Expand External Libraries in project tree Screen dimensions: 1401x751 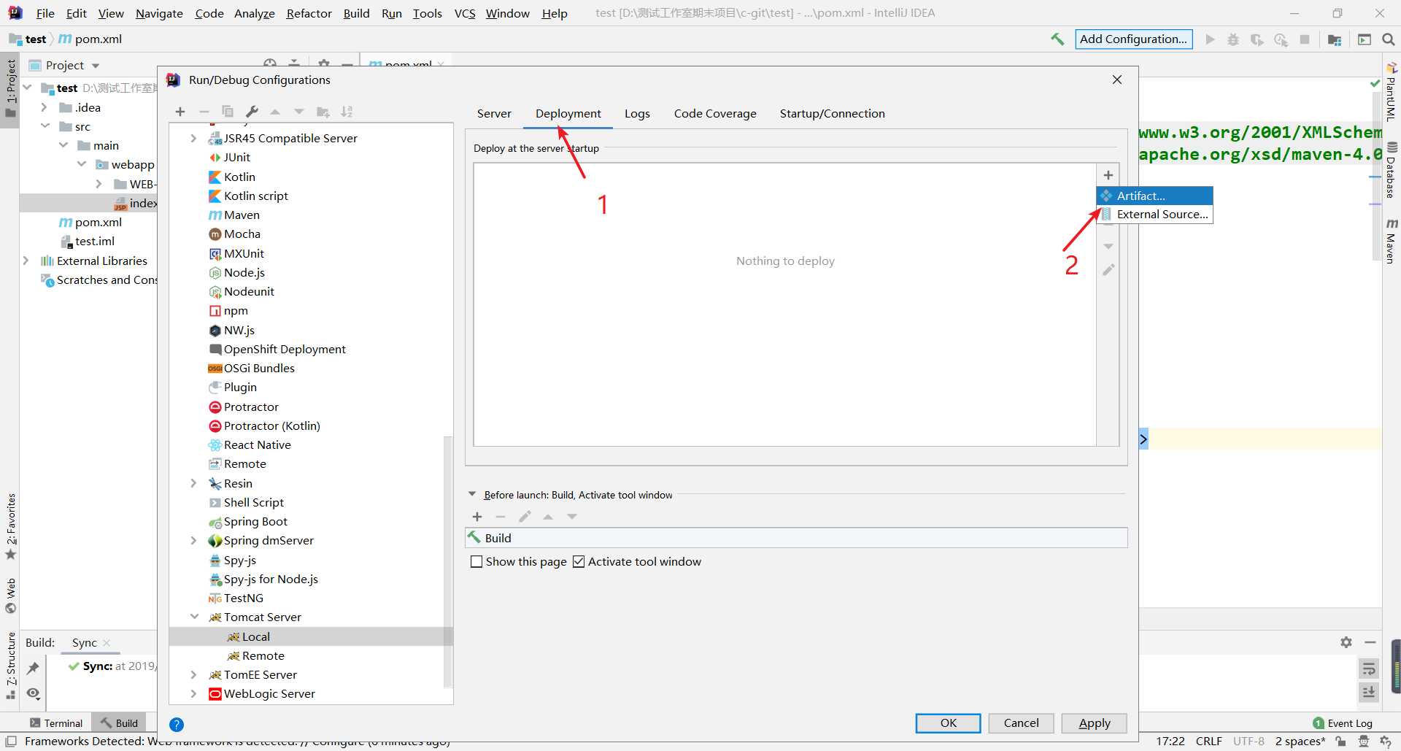[26, 261]
